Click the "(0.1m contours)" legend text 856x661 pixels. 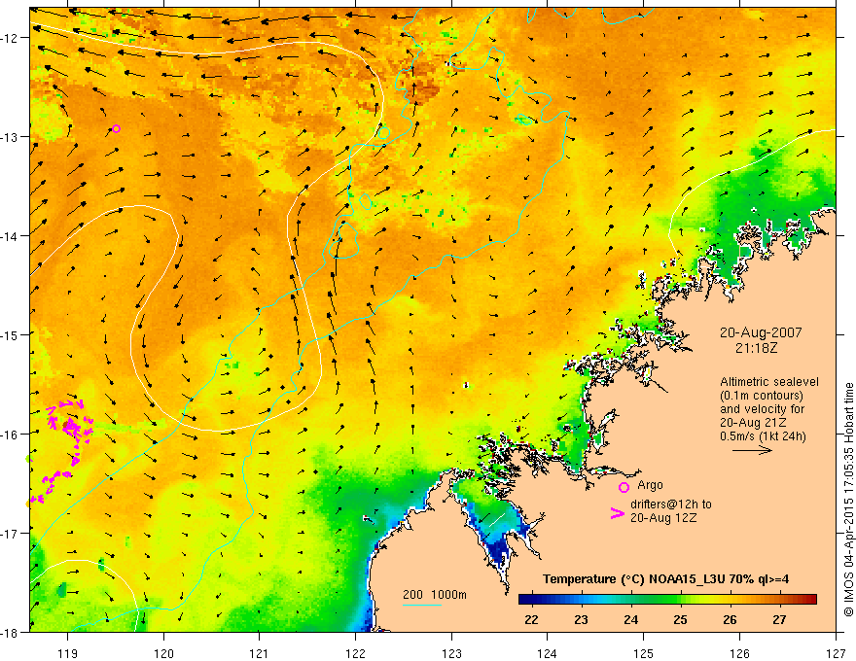(762, 396)
